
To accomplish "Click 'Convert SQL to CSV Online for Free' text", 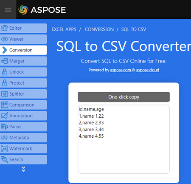I will [124, 61].
